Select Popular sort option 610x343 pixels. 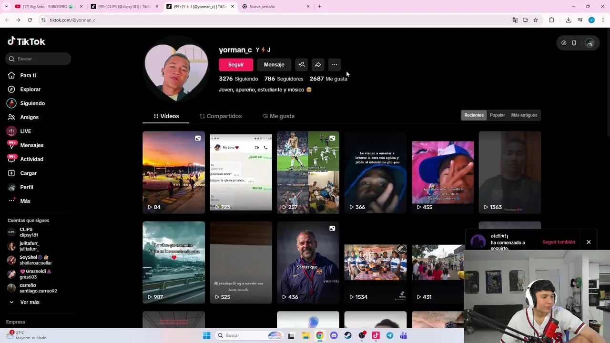[497, 115]
